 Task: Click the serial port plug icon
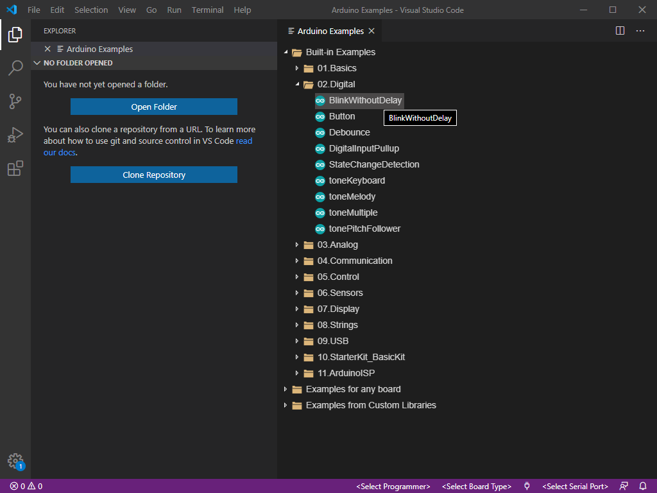click(x=527, y=487)
